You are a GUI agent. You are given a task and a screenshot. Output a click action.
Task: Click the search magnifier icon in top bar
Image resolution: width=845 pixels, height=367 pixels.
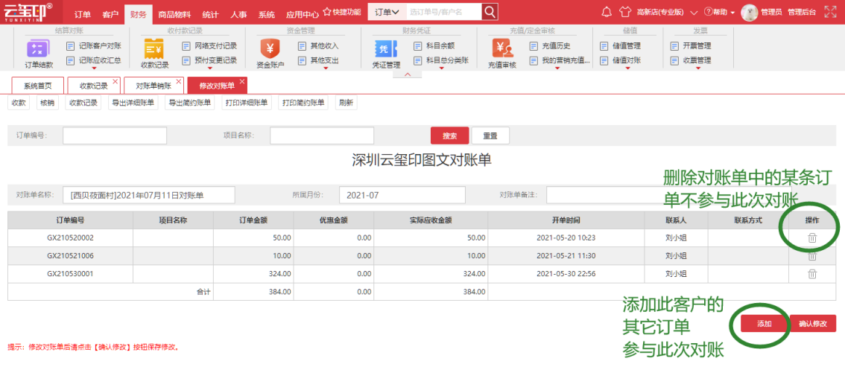490,12
